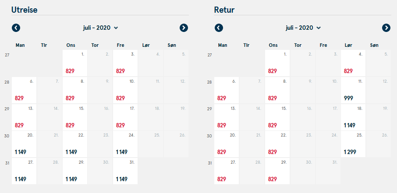Open Utreise month dropdown juli - 2020
This screenshot has height=193, width=397.
tap(100, 28)
